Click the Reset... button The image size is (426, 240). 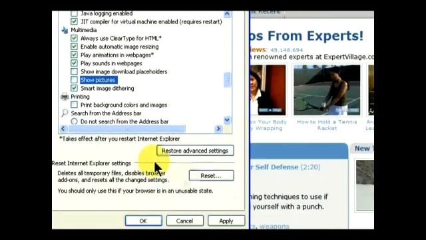[x=211, y=175]
